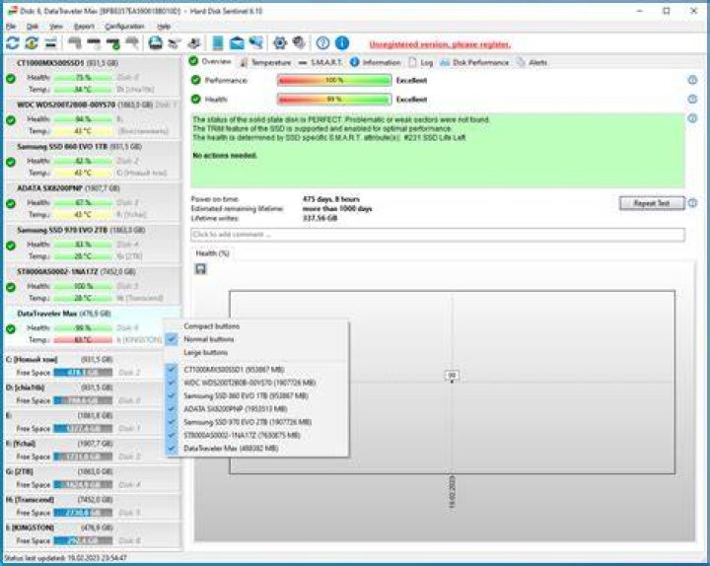The height and width of the screenshot is (566, 710).
Task: Switch to the Information tab
Action: [376, 62]
